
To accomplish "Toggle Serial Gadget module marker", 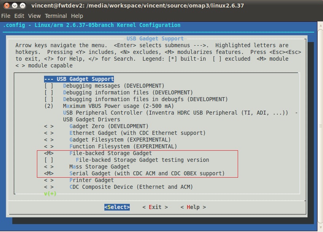I will [x=49, y=174].
